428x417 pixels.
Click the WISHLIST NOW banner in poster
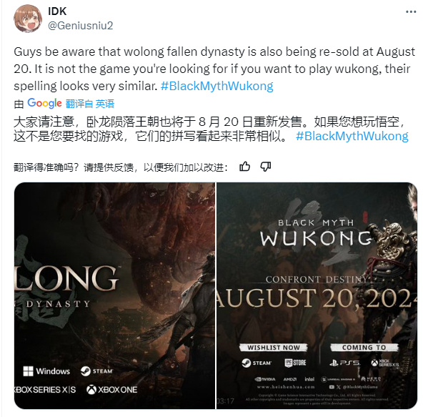[274, 348]
